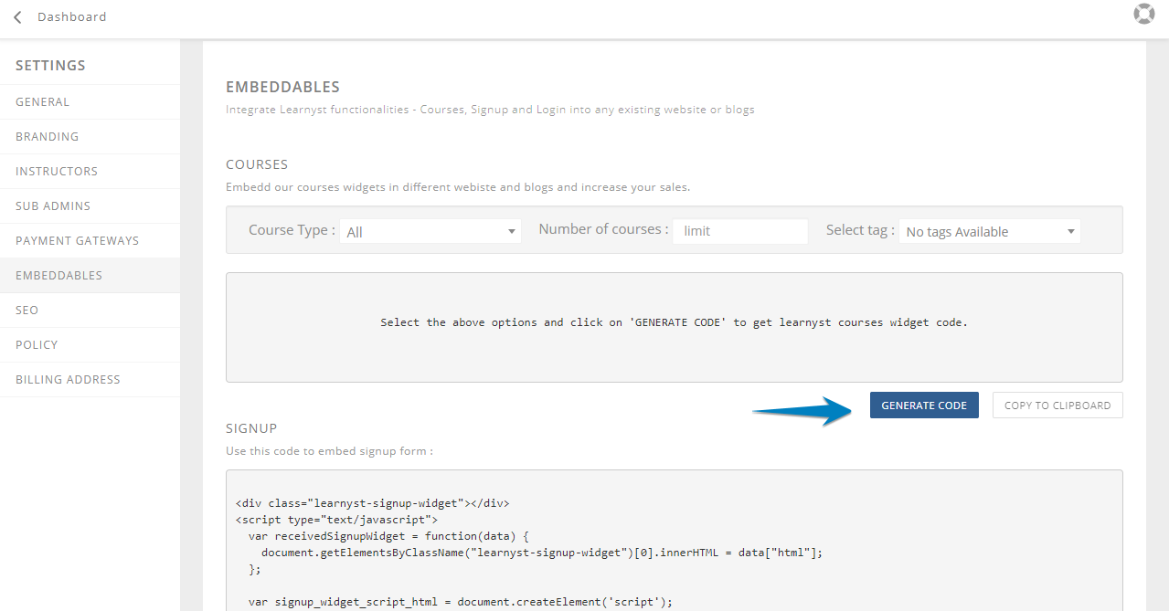This screenshot has width=1169, height=611.
Task: Click the 'Number of courses :' label
Action: tap(603, 229)
